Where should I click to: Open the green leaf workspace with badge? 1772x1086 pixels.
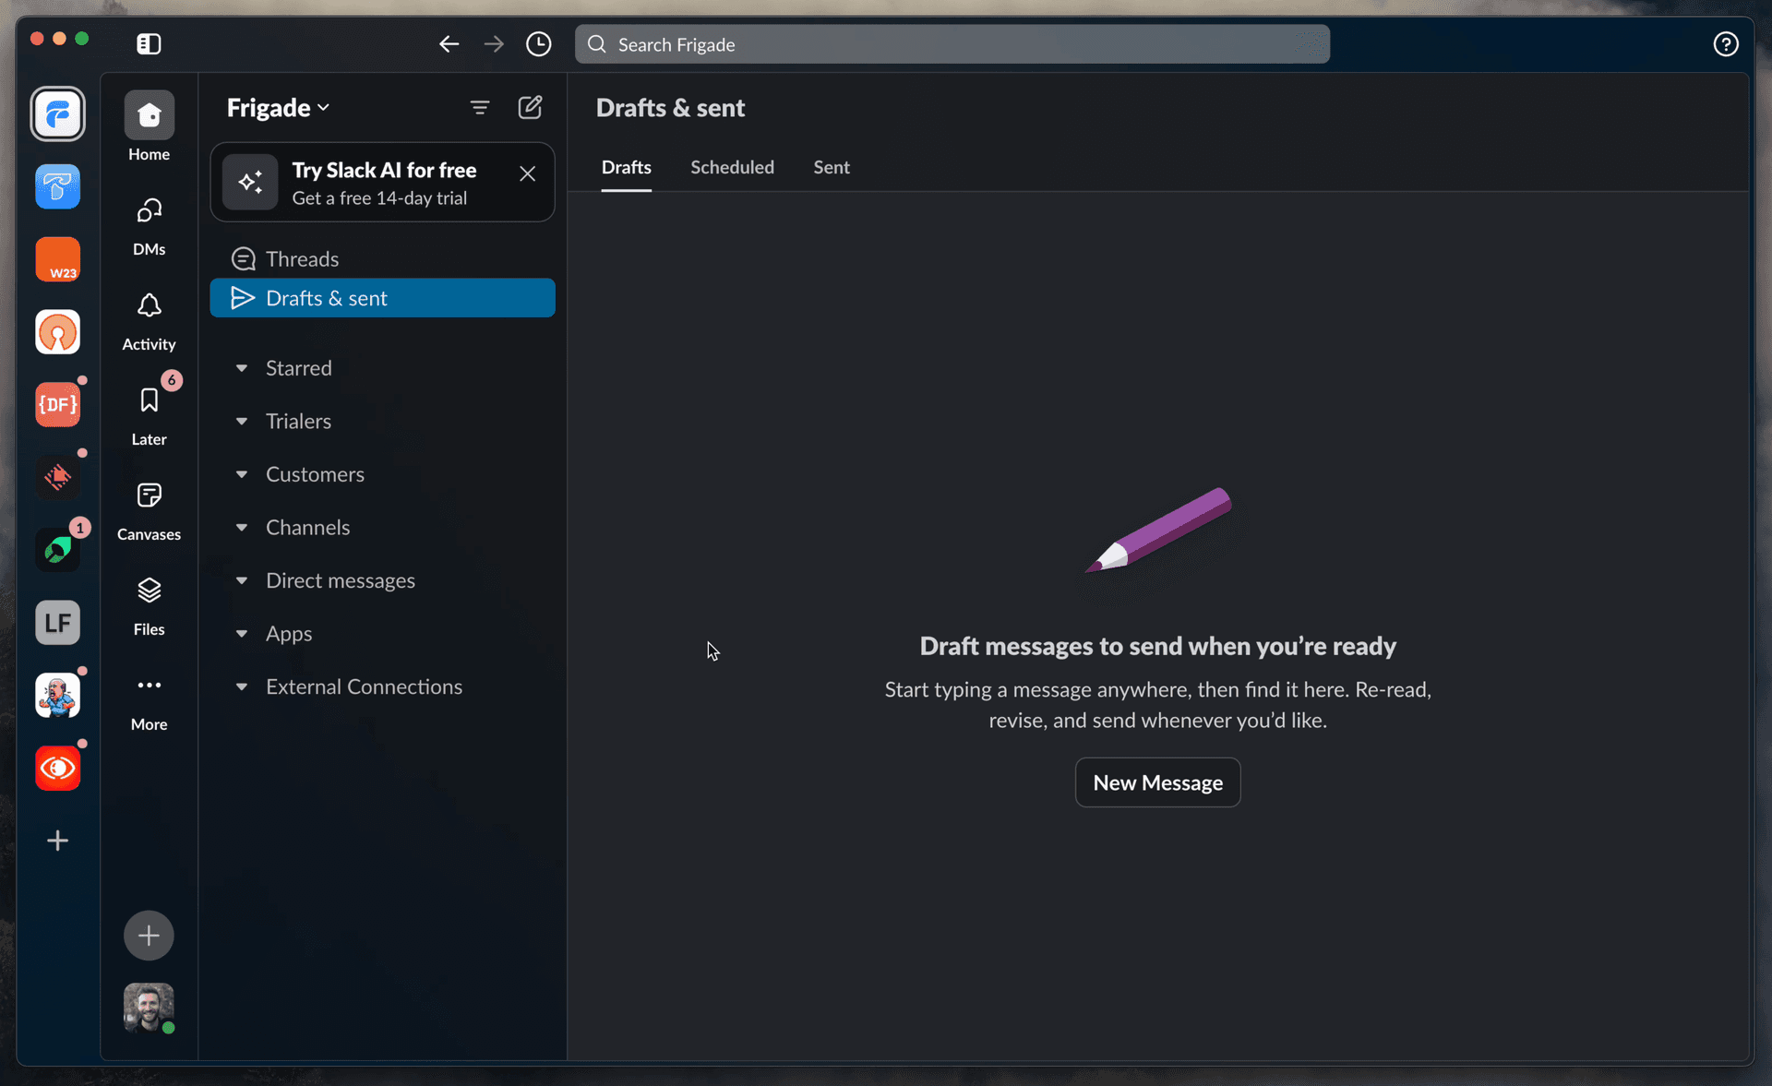coord(57,550)
